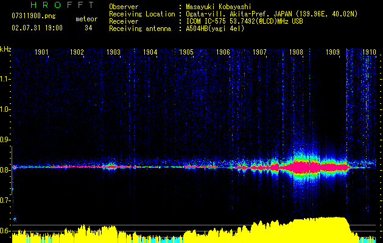Viewport: 383px width, 243px height.
Task: Click the meteor count label
Action: (x=86, y=19)
